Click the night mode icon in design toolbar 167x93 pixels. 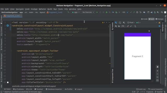coord(124,22)
